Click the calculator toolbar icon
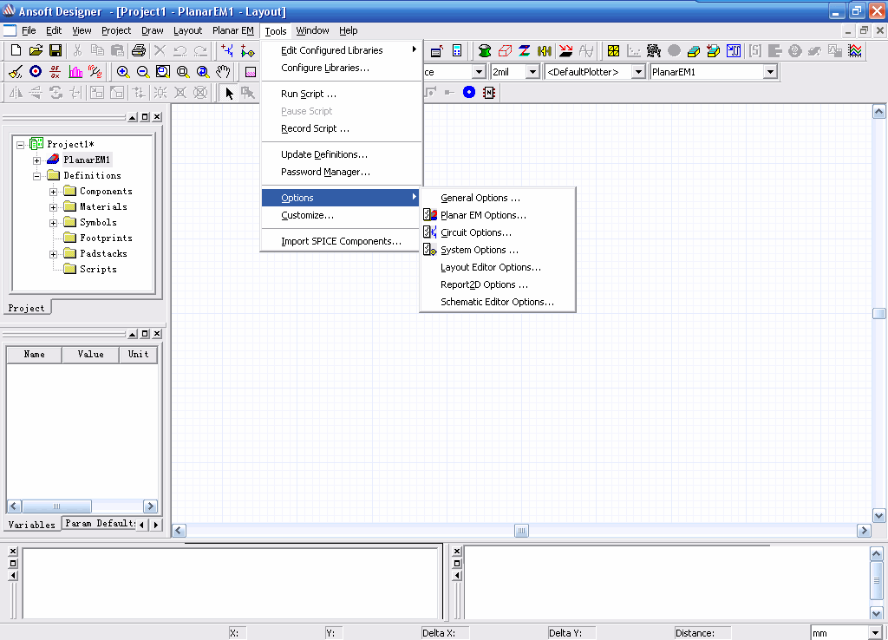This screenshot has width=888, height=640. click(457, 51)
